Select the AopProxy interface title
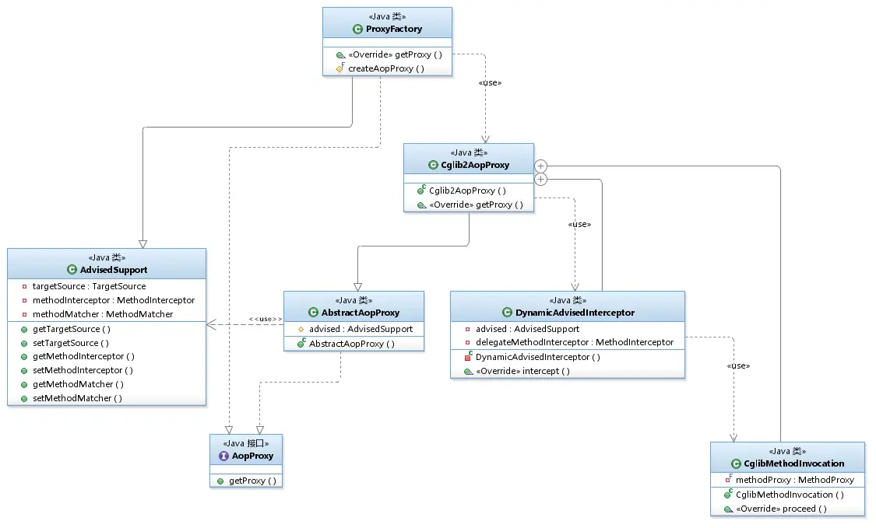 (x=252, y=456)
